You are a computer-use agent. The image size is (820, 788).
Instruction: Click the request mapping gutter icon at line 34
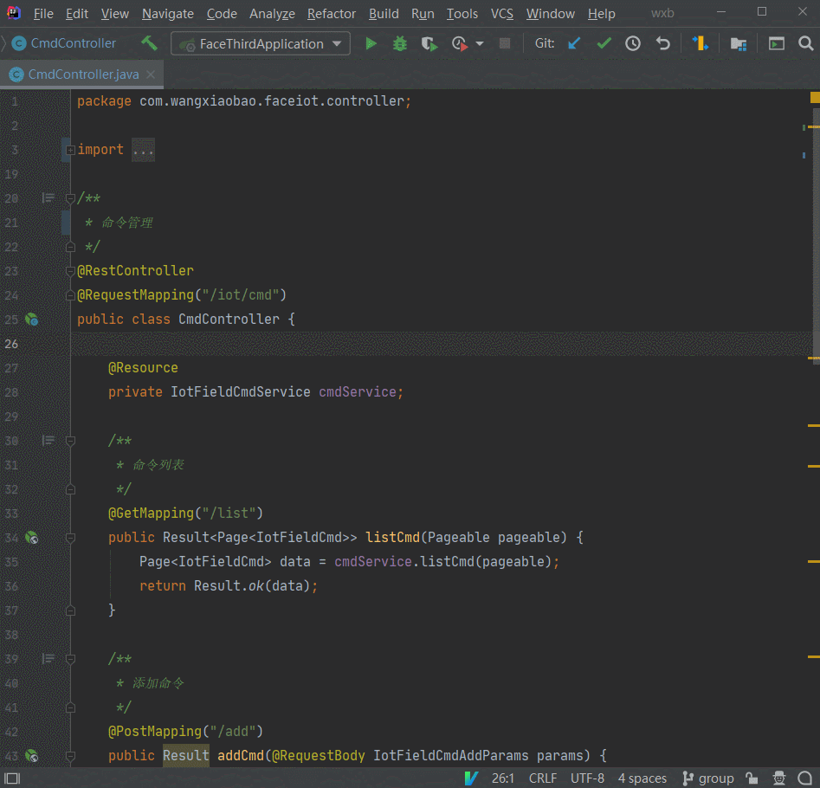click(31, 537)
